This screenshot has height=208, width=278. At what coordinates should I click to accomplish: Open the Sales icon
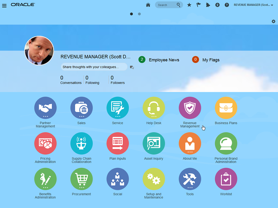[81, 108]
